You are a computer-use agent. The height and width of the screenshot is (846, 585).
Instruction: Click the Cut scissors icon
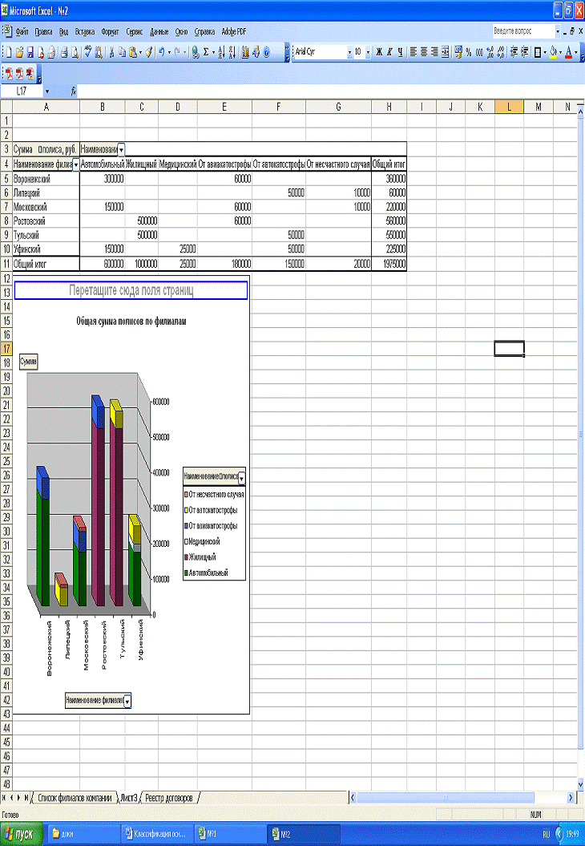coord(112,52)
